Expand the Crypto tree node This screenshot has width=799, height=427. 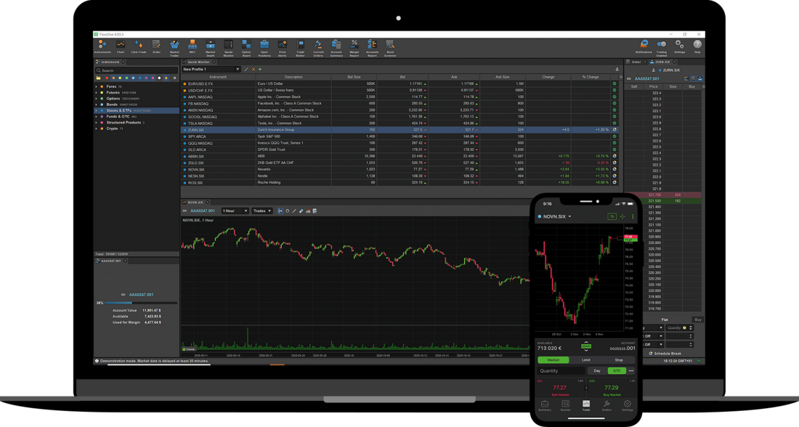click(96, 129)
